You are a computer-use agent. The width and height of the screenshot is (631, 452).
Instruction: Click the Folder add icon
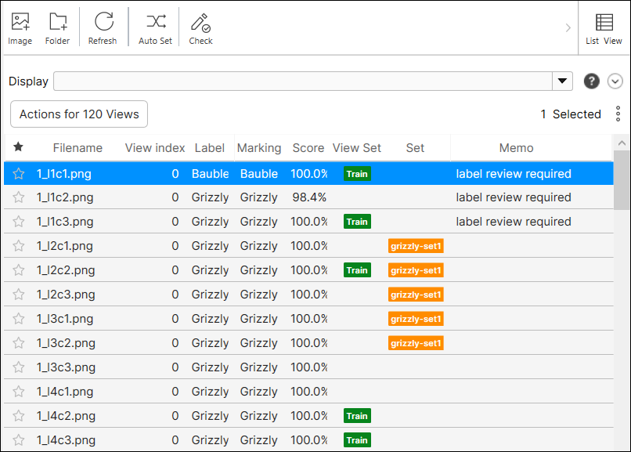point(57,23)
